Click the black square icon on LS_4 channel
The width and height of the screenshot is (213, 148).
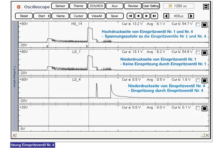205,80
